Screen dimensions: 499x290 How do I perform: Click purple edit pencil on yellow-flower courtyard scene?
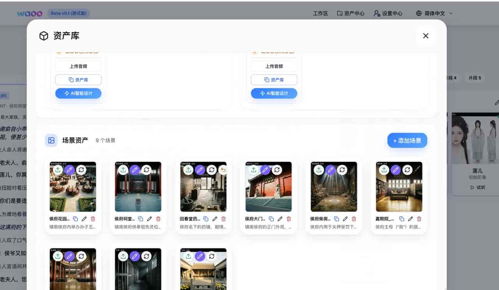pyautogui.click(x=200, y=256)
